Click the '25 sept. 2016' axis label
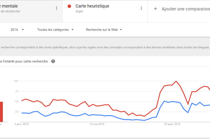 click(x=172, y=124)
